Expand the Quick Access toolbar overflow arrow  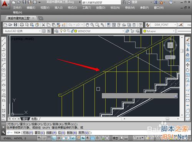tap(40, 2)
